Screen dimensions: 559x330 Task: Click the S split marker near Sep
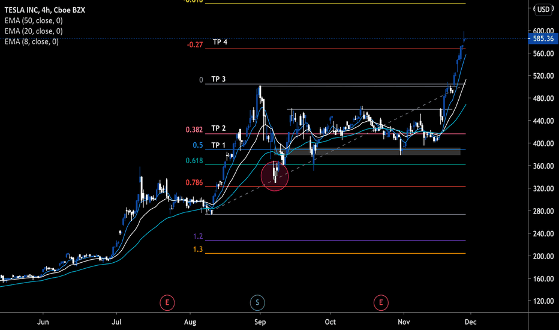click(x=257, y=303)
